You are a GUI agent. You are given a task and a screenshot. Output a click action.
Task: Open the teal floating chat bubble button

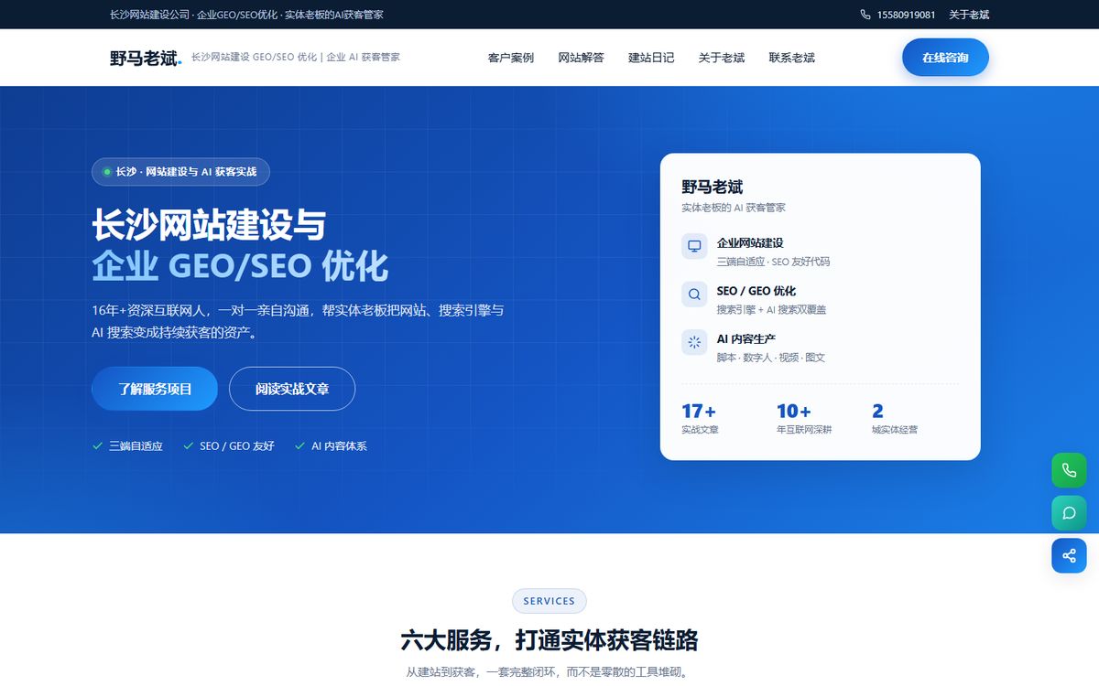pos(1069,513)
